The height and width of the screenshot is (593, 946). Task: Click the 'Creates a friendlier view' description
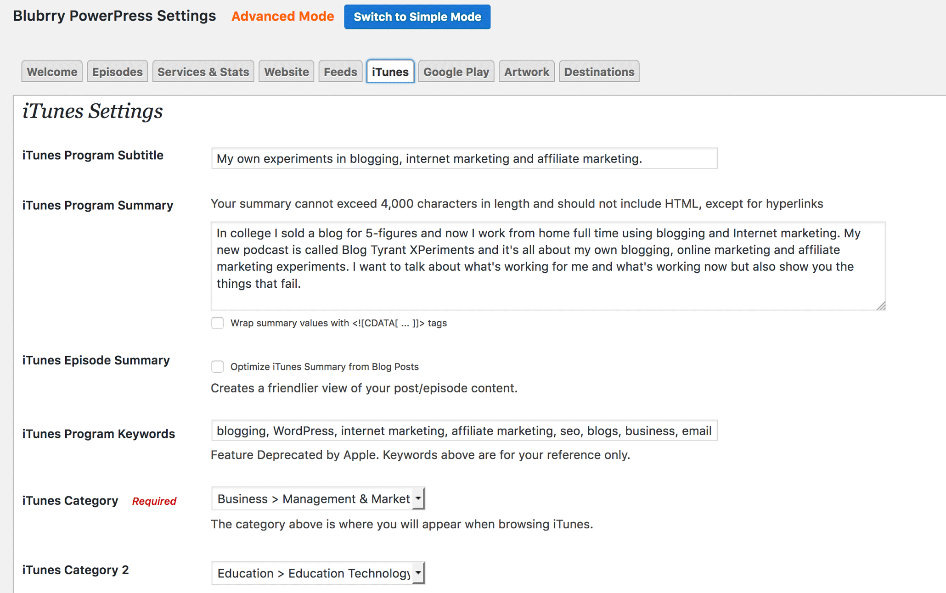(364, 388)
